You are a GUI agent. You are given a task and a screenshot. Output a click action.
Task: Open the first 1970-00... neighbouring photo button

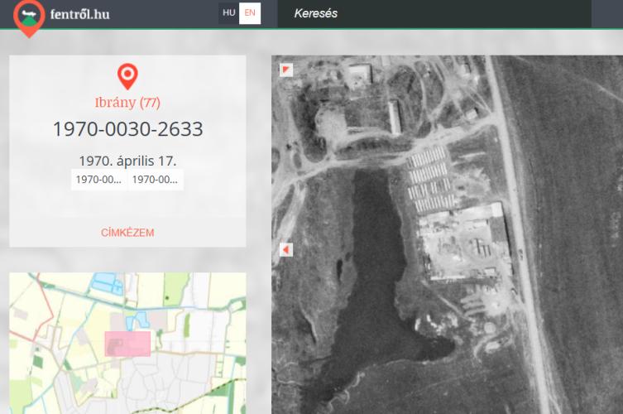(x=98, y=180)
